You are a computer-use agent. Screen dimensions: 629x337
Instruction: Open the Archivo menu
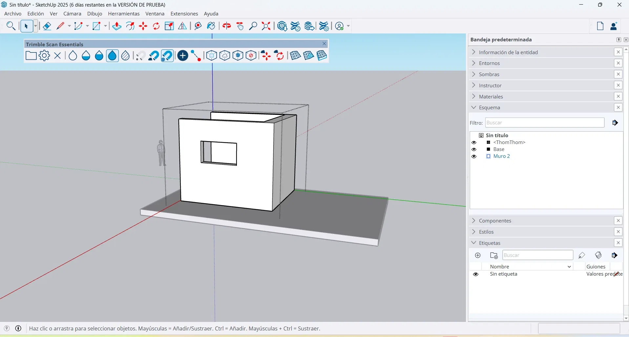point(13,13)
